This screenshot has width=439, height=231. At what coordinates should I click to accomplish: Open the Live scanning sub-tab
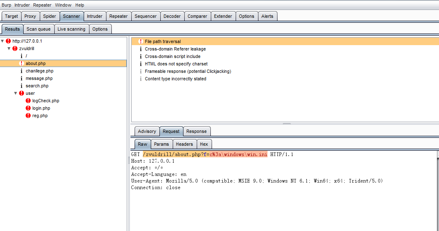(71, 29)
